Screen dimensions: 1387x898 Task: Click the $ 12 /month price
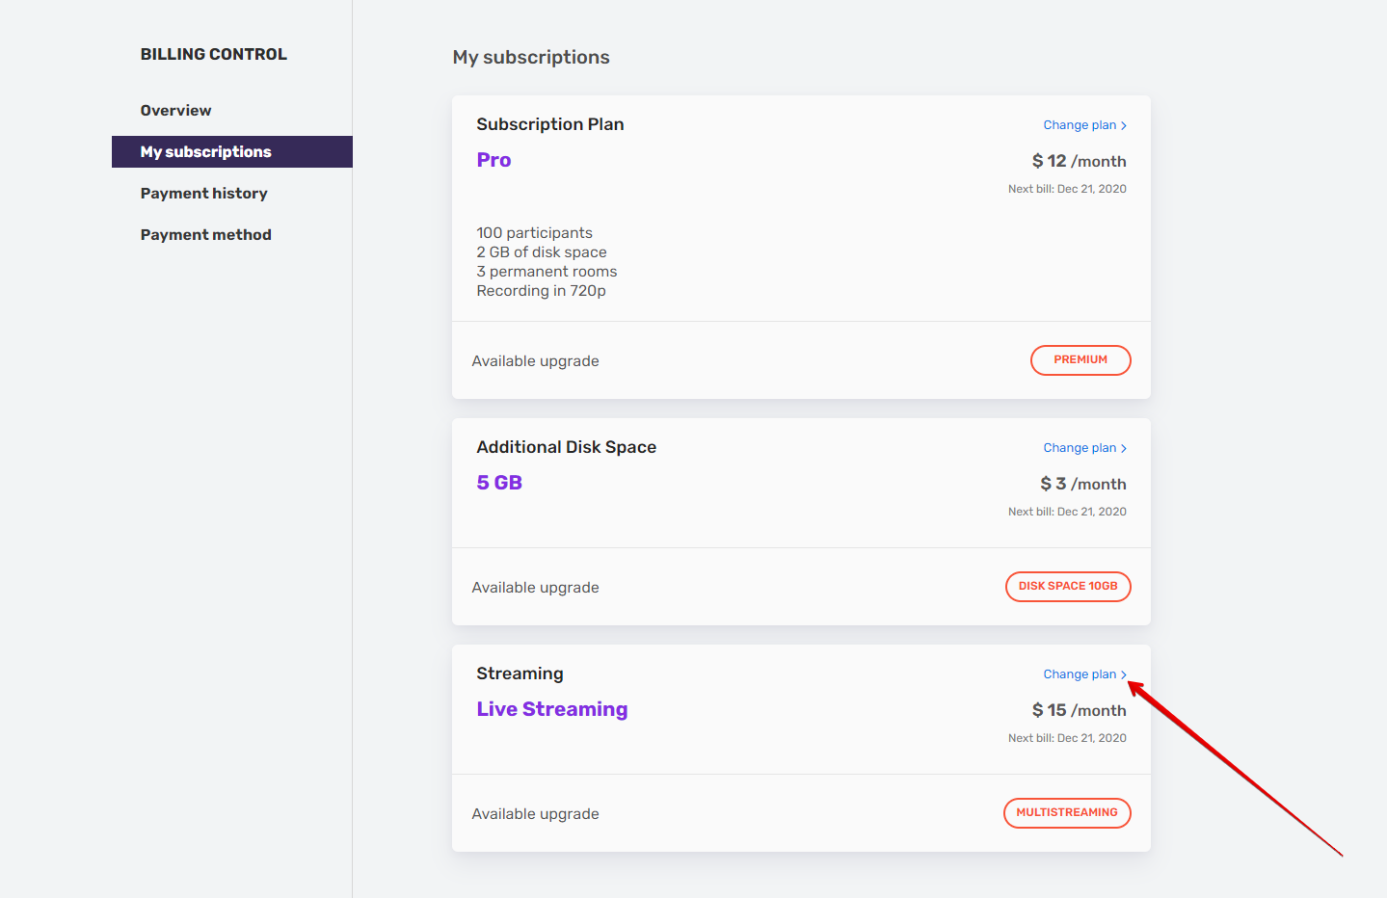[x=1079, y=161]
